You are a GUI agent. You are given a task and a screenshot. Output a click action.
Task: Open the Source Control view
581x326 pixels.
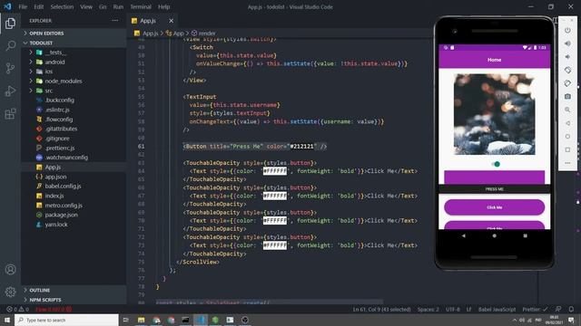pyautogui.click(x=10, y=68)
